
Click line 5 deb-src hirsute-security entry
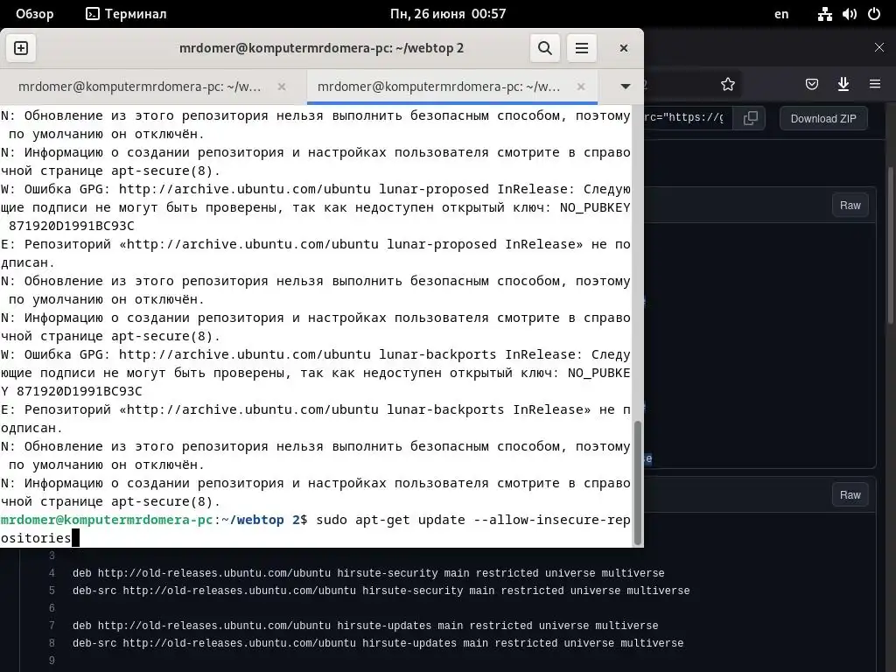[381, 591]
